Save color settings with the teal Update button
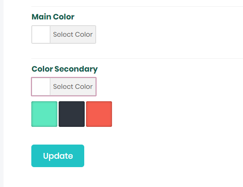The image size is (243, 187). pos(58,156)
